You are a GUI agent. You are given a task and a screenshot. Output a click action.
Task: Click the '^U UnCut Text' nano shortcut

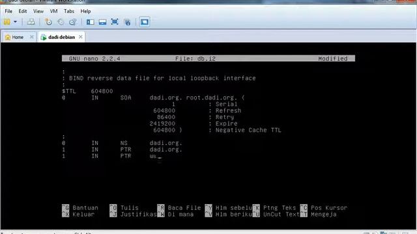click(x=276, y=214)
